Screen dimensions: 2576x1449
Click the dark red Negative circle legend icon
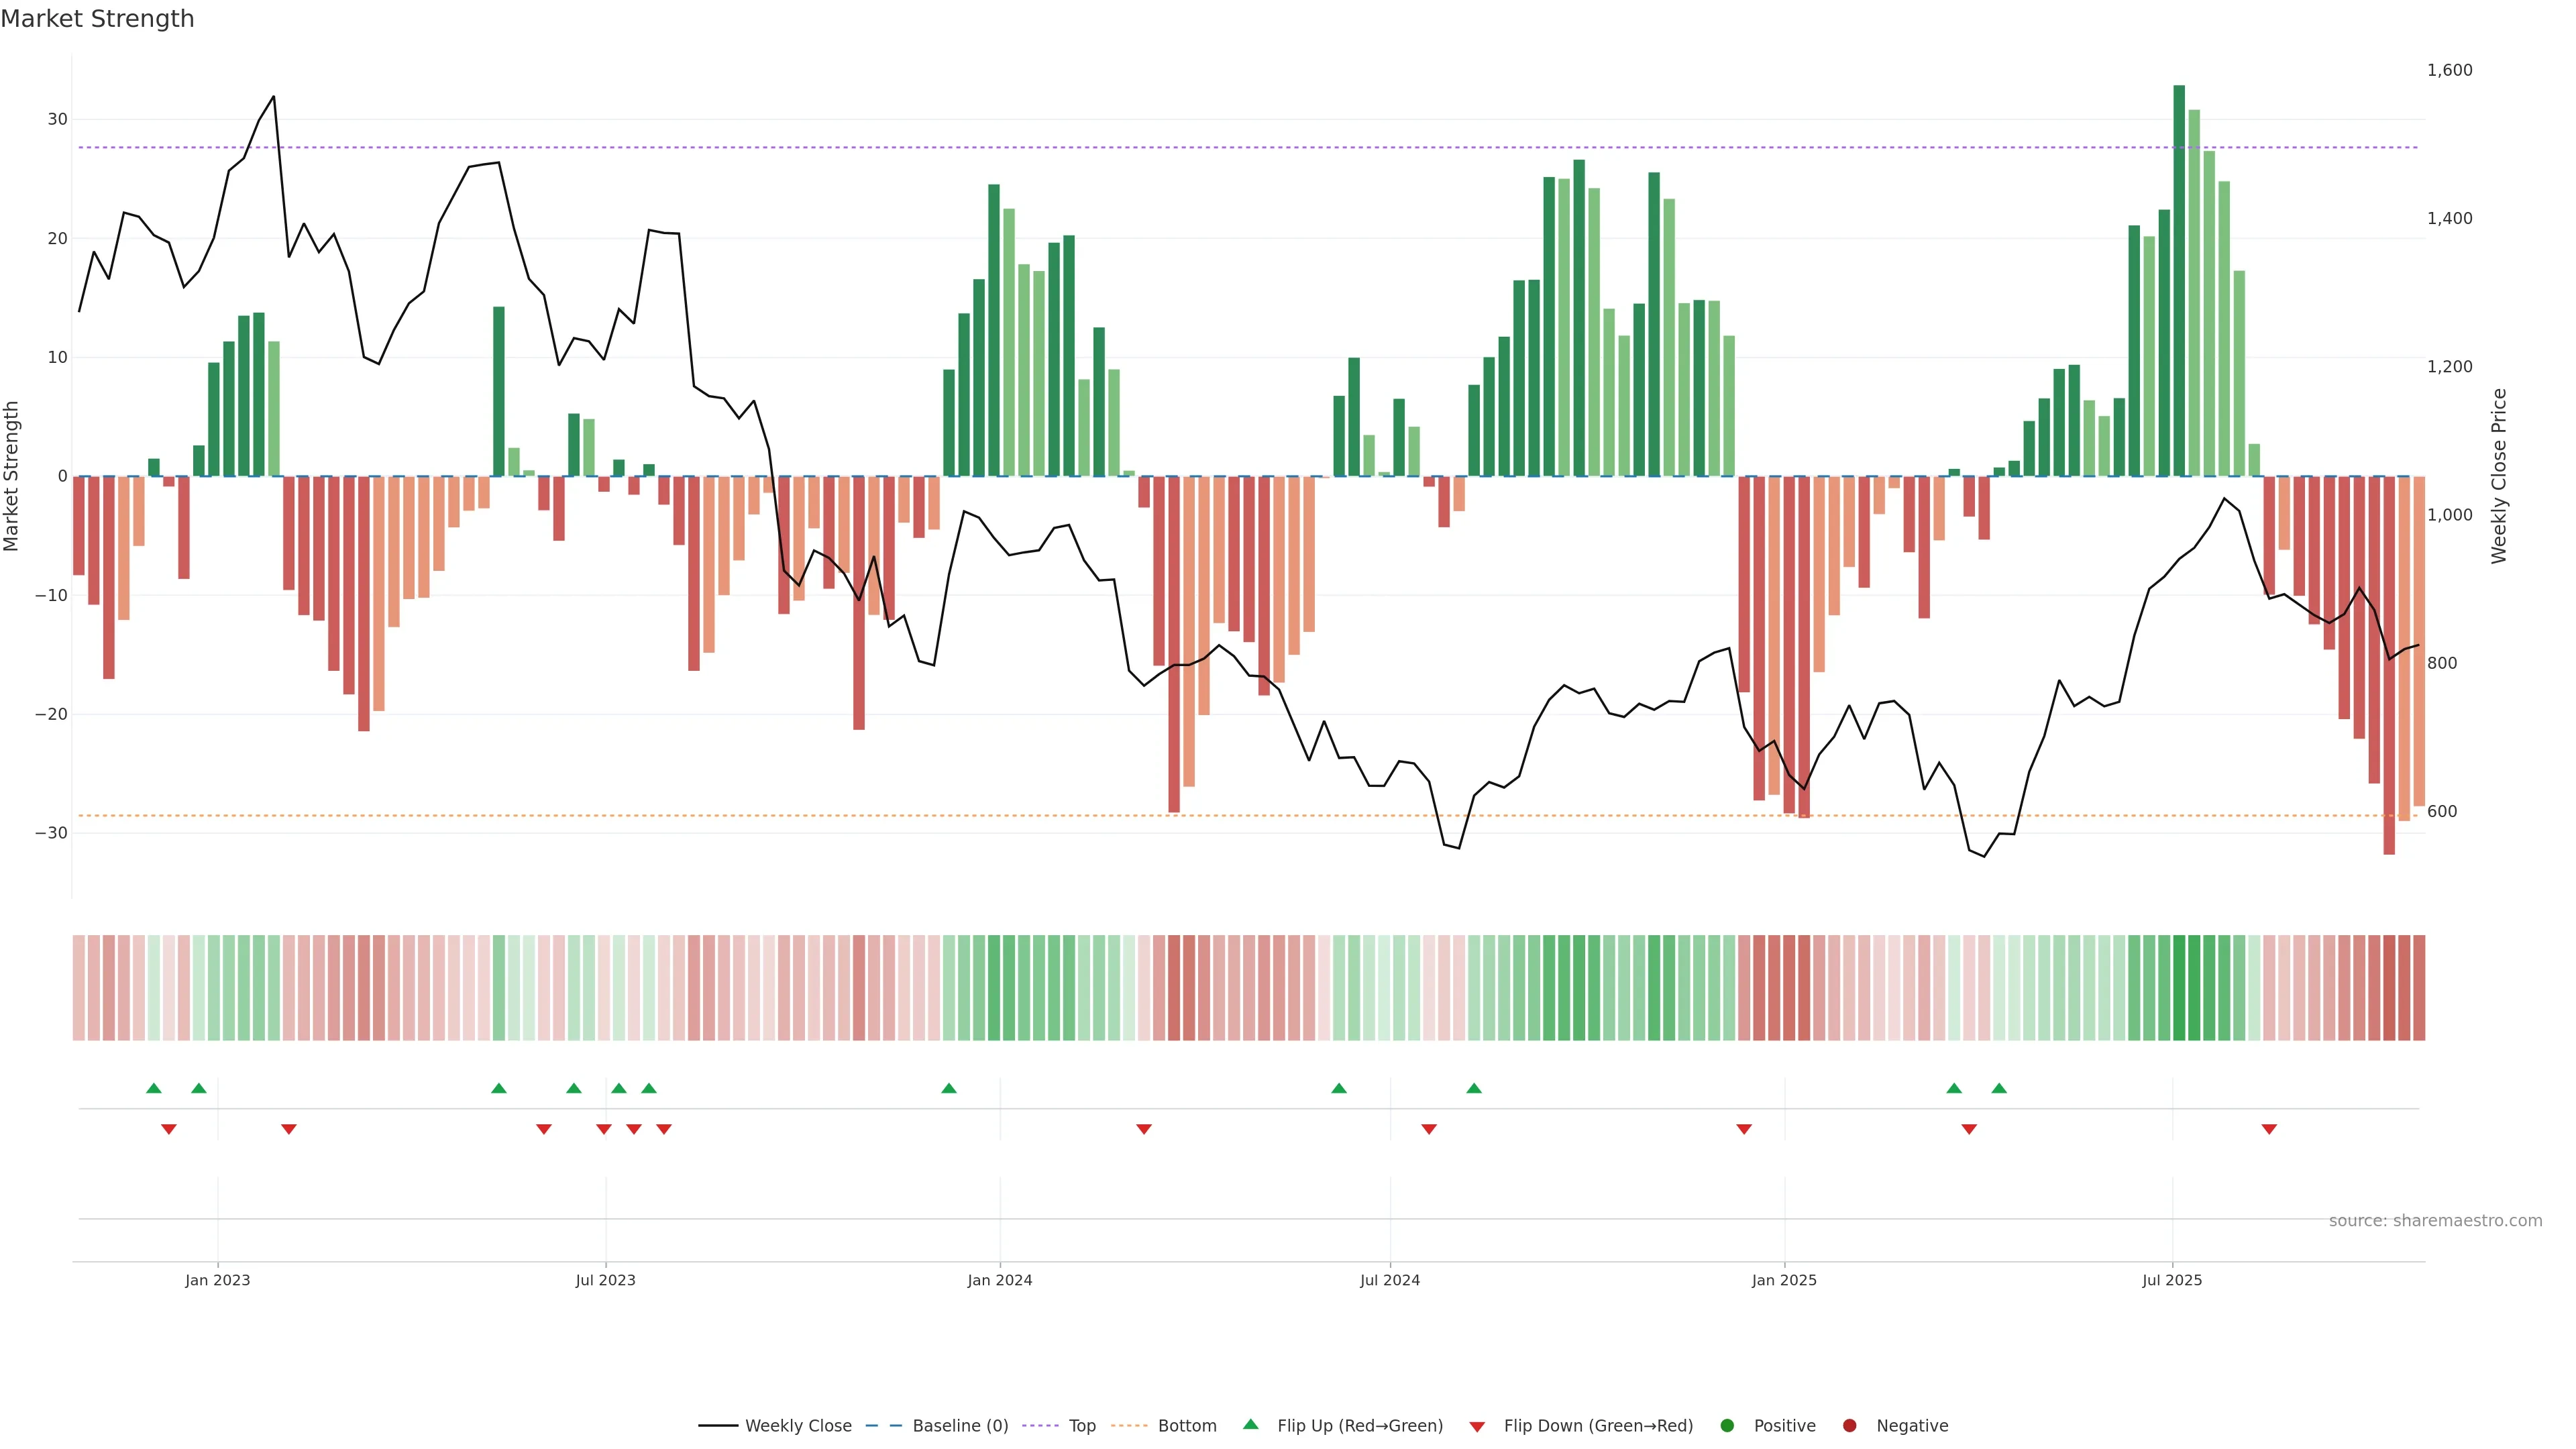(1849, 1426)
